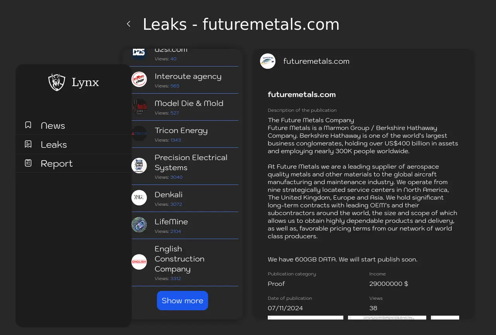496x335 pixels.
Task: Open the English Construction Company entry
Action: point(179,259)
